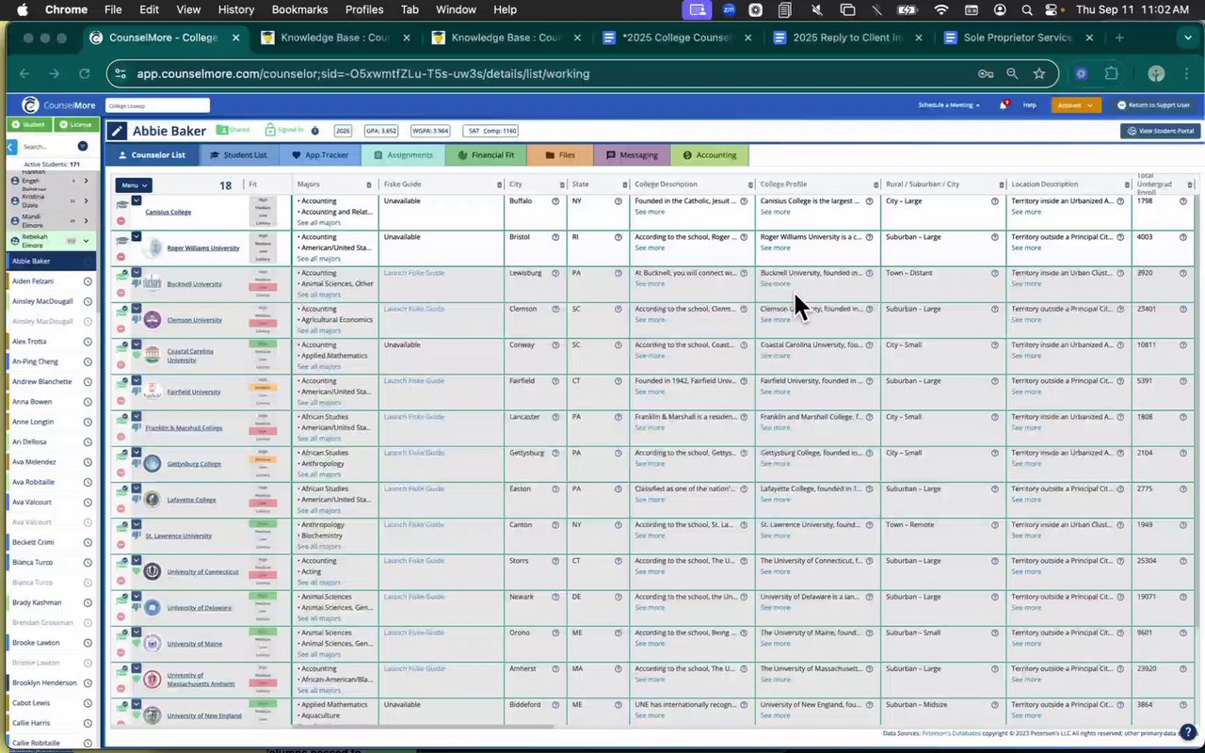
Task: Delete the Majors column via its trash icon
Action: [x=369, y=184]
